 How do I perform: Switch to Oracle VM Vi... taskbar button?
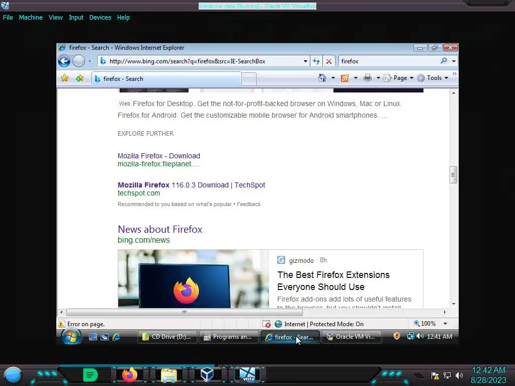[x=352, y=337]
